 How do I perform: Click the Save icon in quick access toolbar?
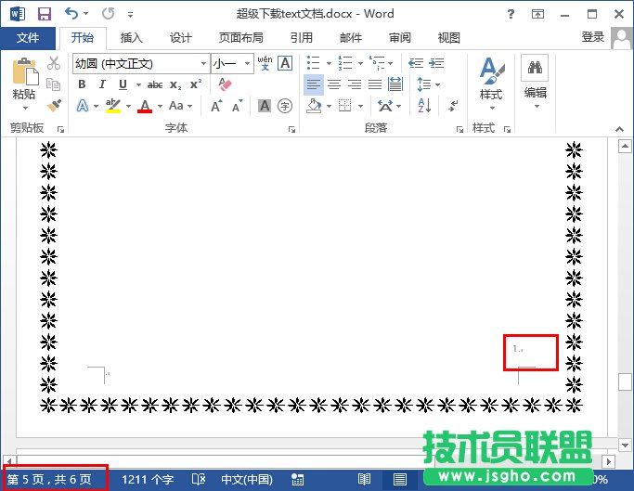tap(44, 14)
